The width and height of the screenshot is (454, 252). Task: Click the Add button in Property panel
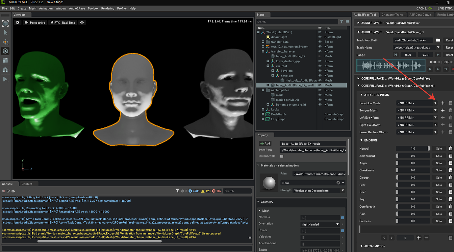click(x=265, y=143)
